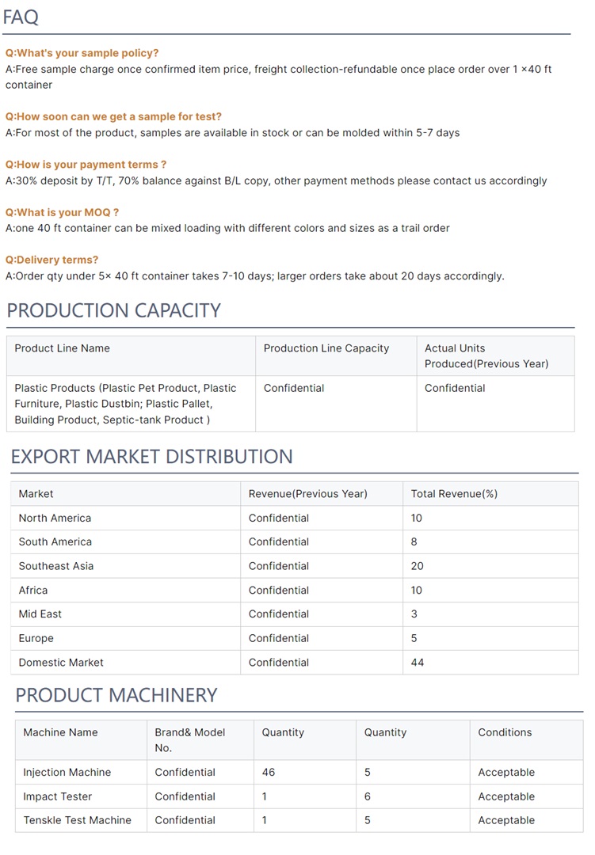595x855 pixels.
Task: Click the Plastic Products description cell
Action: pyautogui.click(x=125, y=404)
